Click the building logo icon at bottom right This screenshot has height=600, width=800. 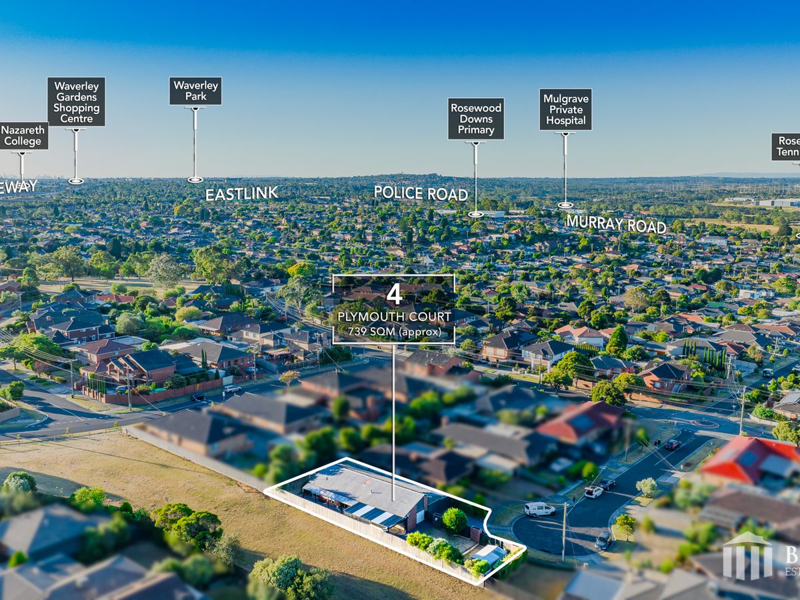coord(747,555)
